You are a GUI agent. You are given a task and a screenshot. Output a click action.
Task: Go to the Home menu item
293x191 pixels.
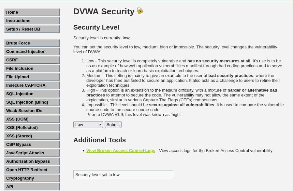pos(32,12)
